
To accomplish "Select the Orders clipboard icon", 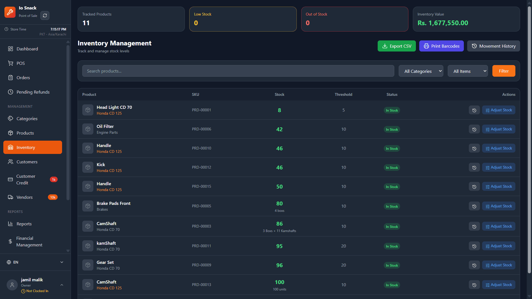I will point(11,78).
